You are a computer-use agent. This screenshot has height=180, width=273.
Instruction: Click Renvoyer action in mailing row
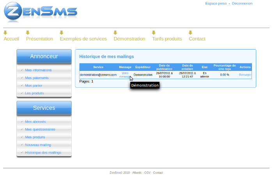245,74
